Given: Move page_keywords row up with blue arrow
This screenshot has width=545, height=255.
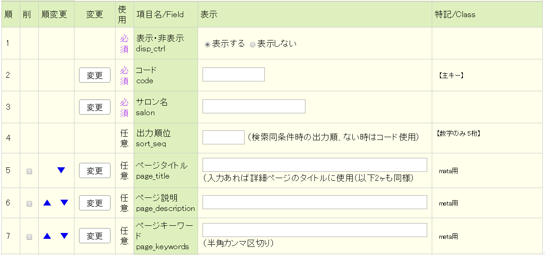Looking at the screenshot, I should (47, 236).
